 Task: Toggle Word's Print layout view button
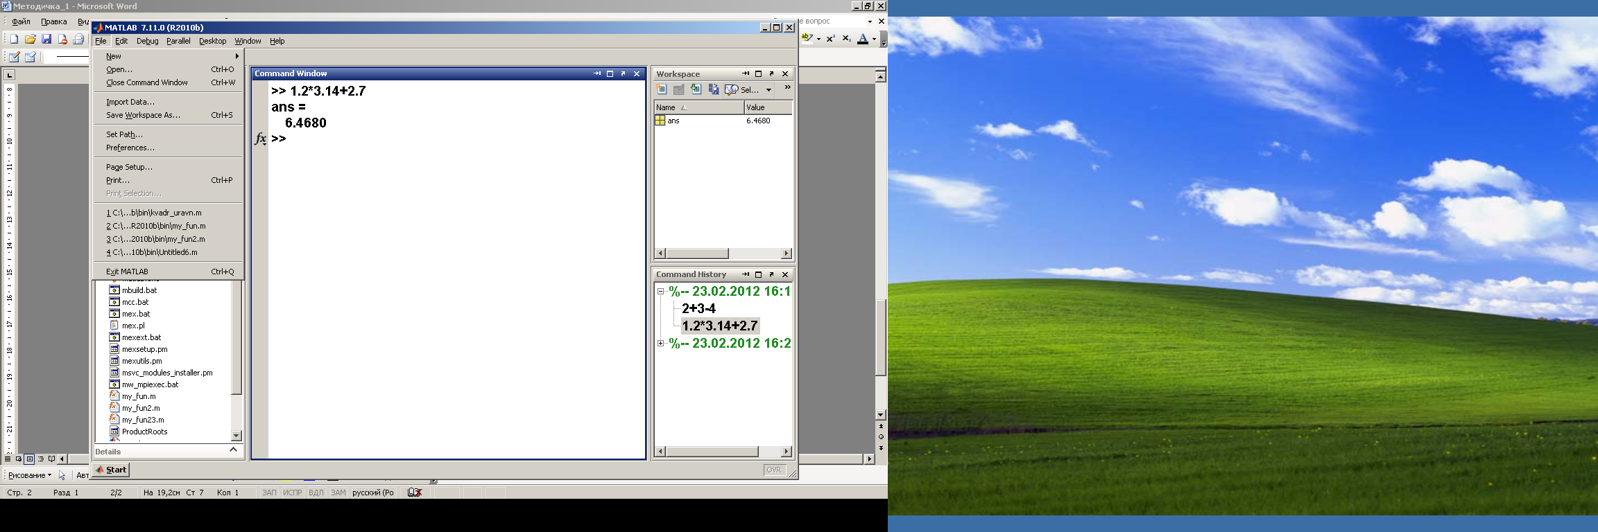(30, 459)
